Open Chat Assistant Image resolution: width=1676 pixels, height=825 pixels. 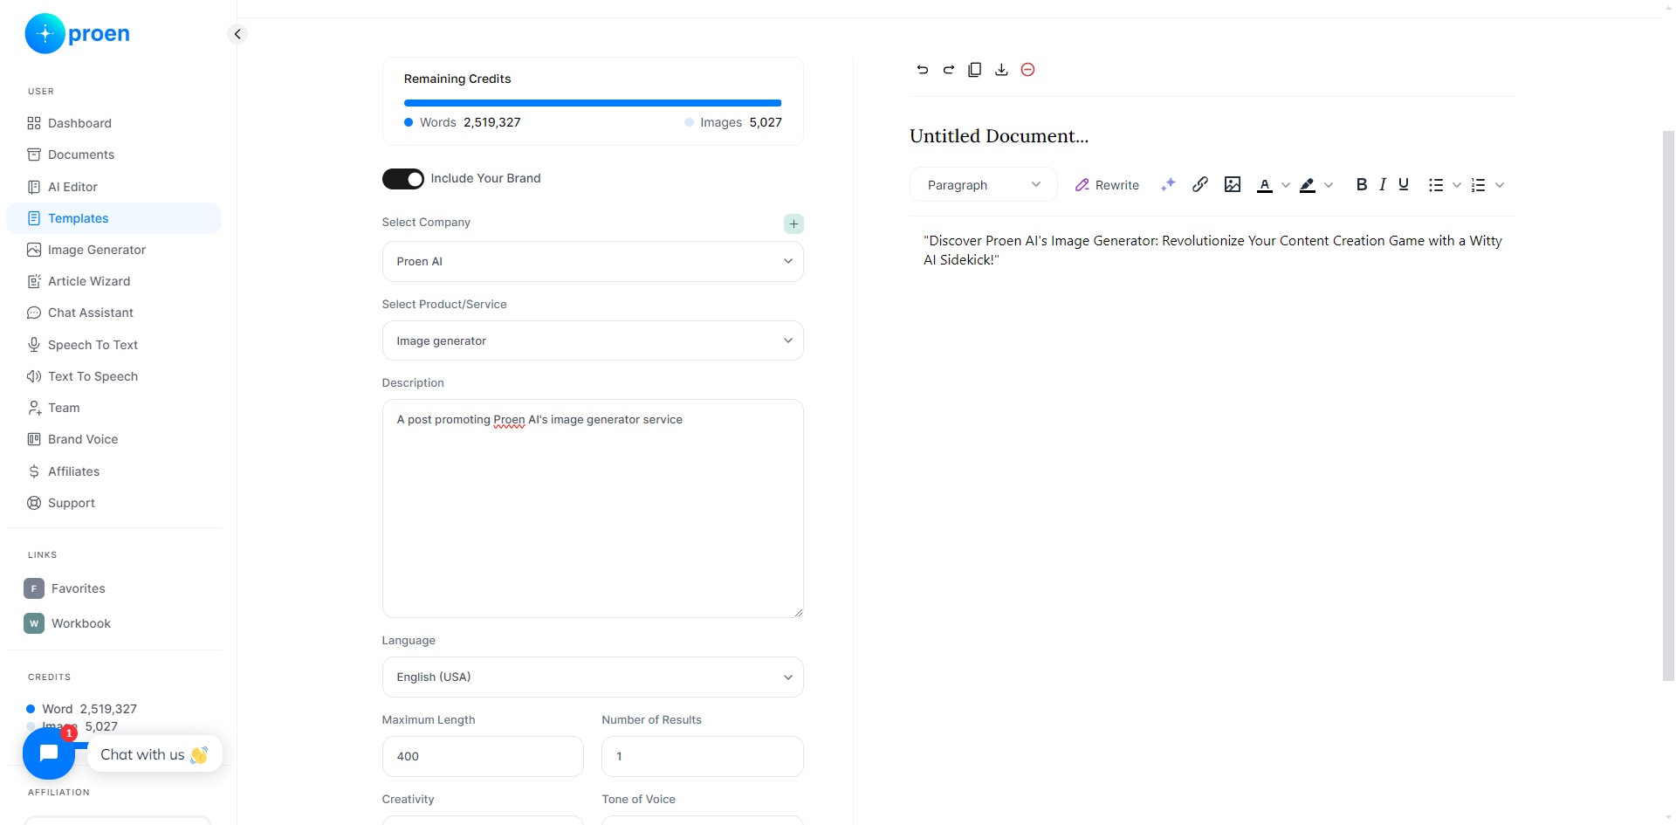pos(113,313)
